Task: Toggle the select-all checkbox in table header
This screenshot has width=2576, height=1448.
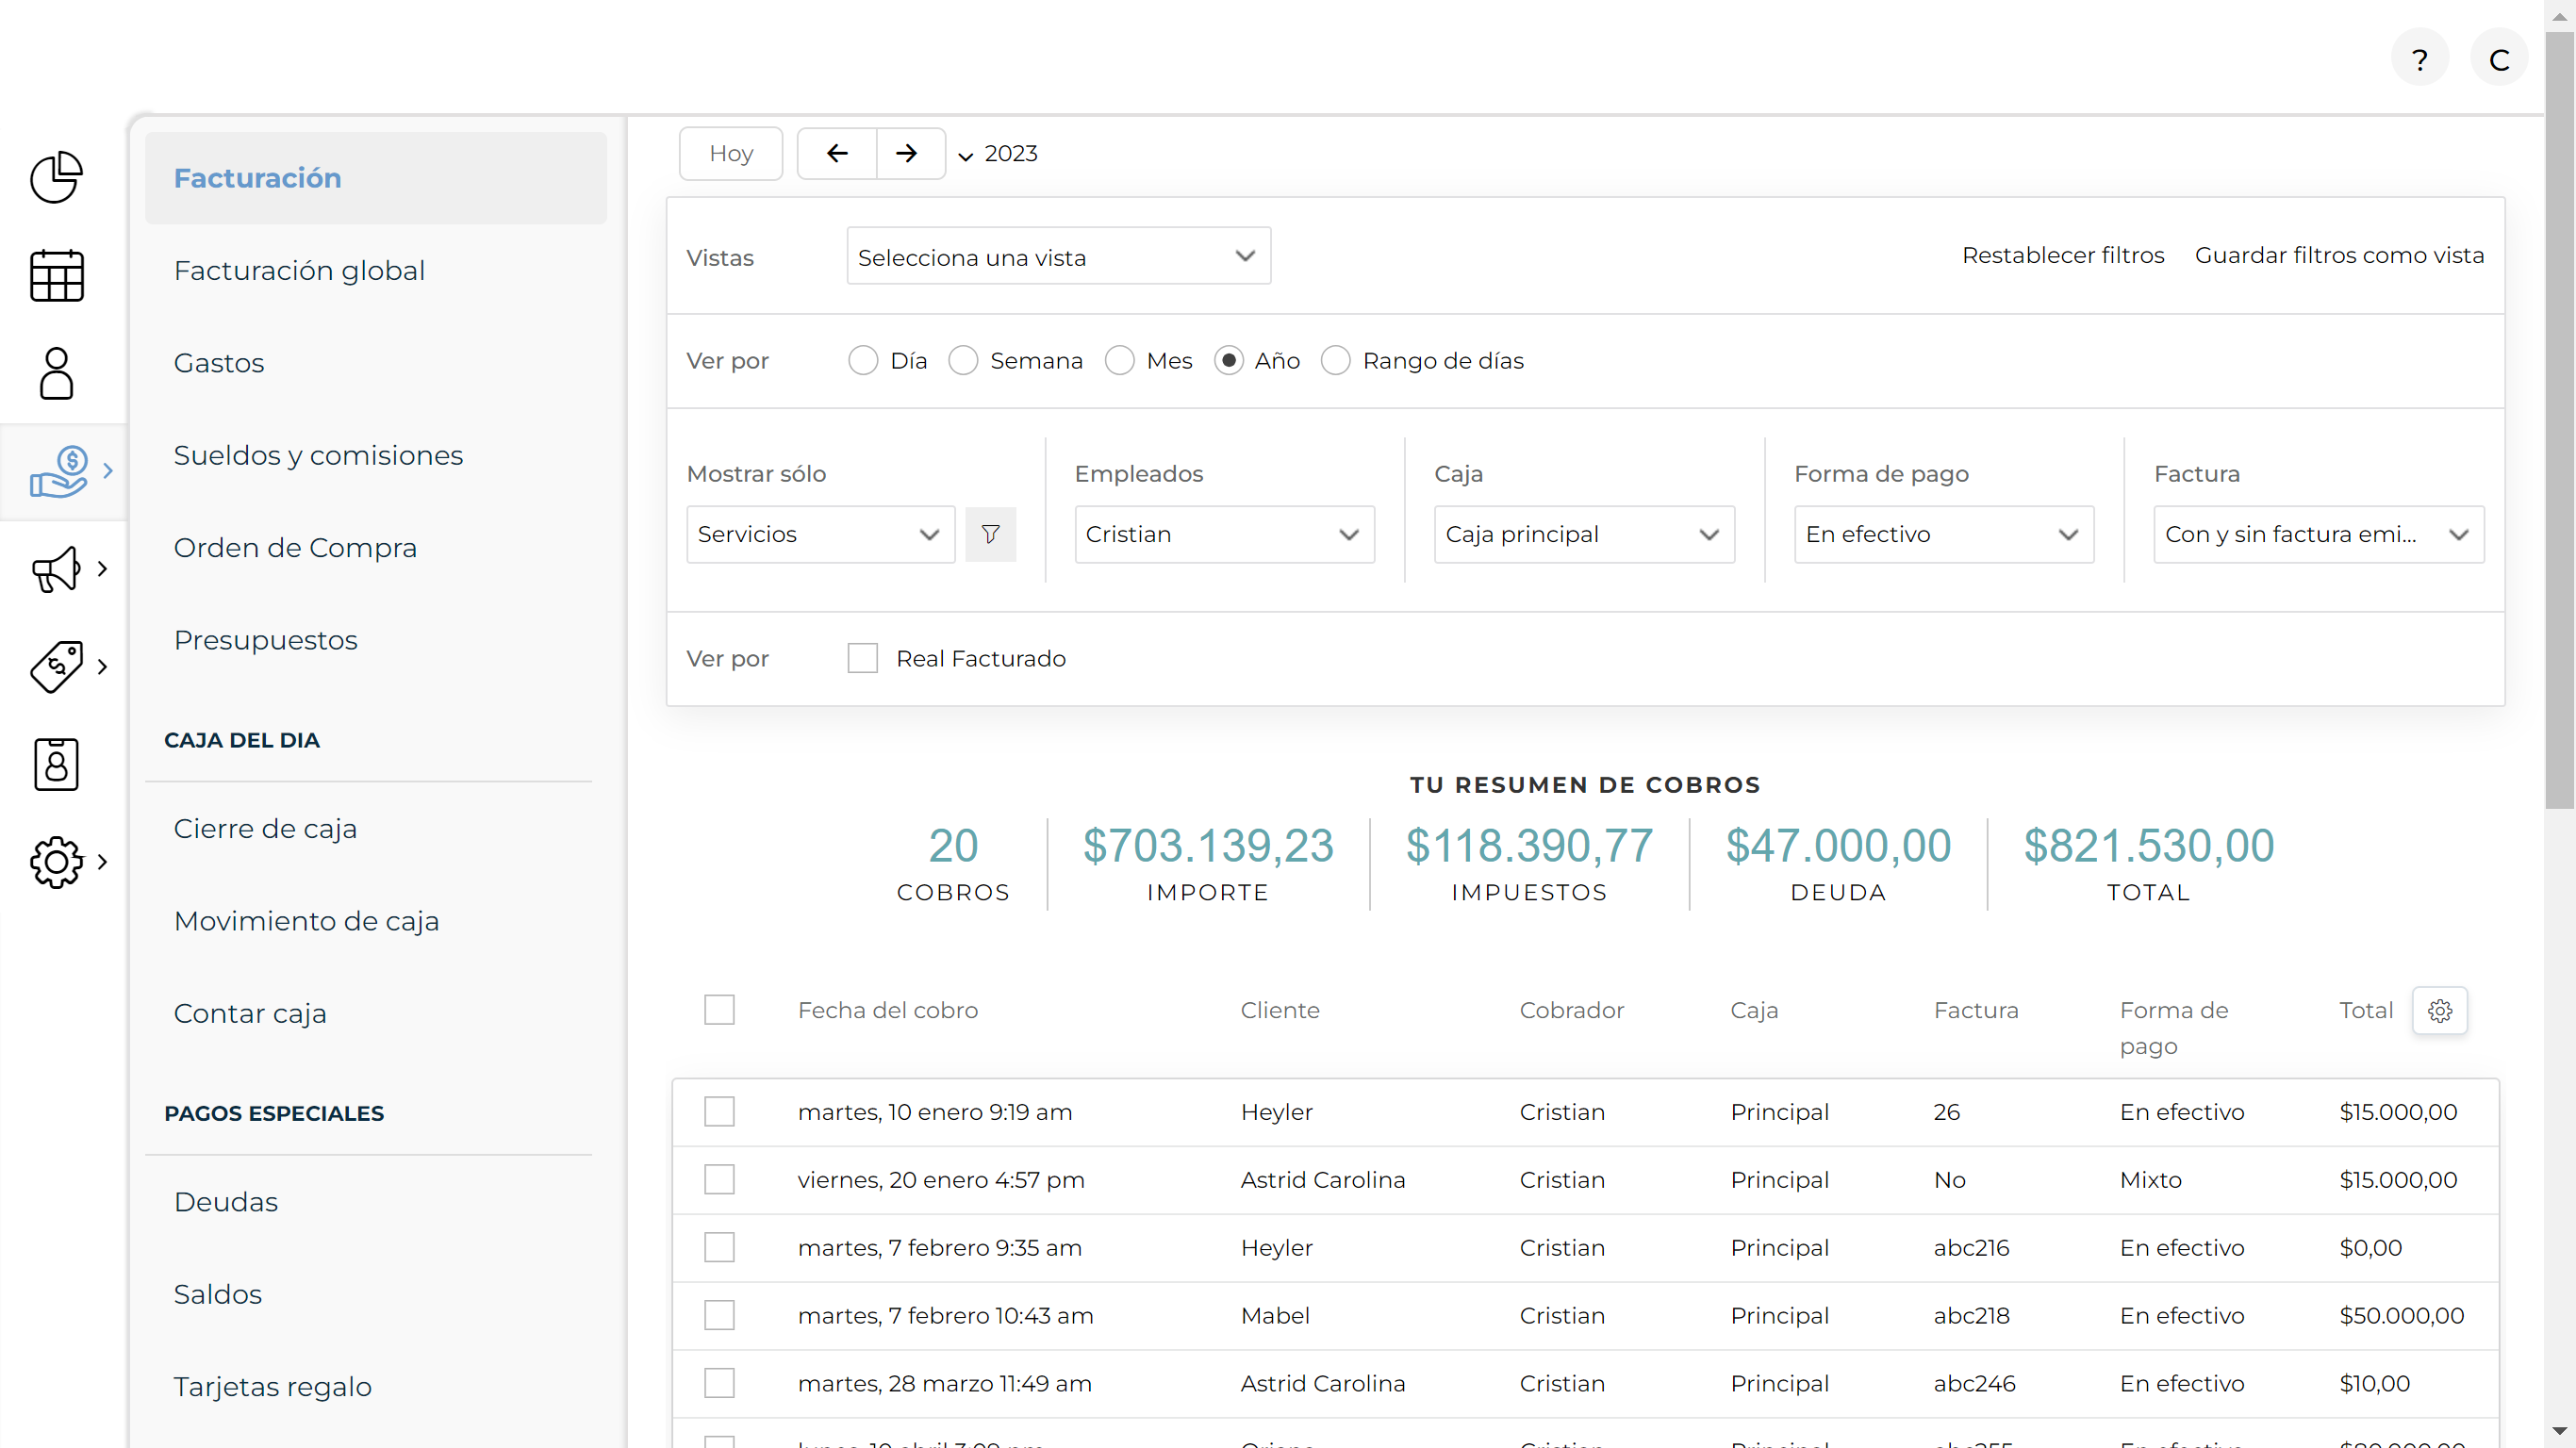Action: [719, 1010]
